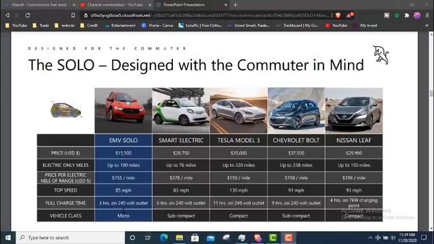Click the Nissan Leaf car photo
The image size is (434, 244).
point(354,110)
